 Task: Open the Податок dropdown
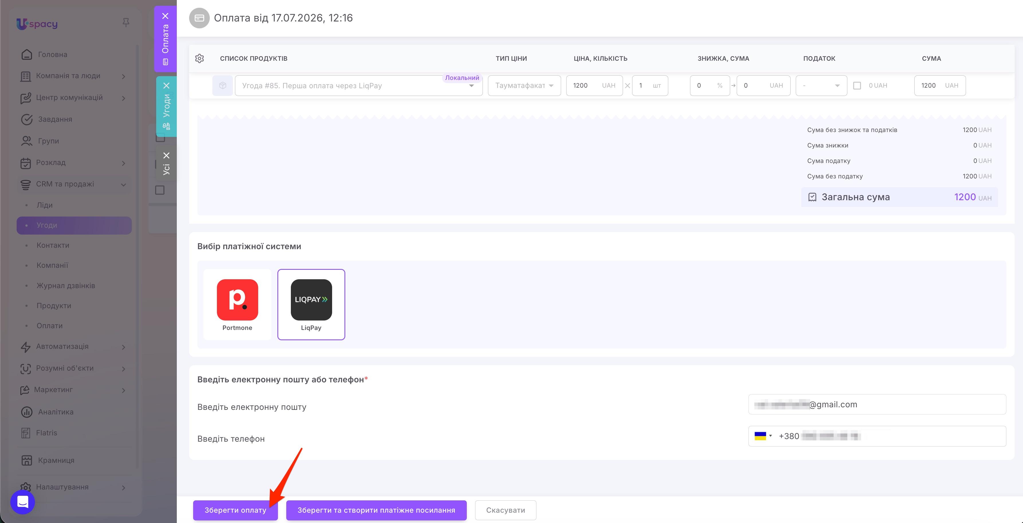821,85
